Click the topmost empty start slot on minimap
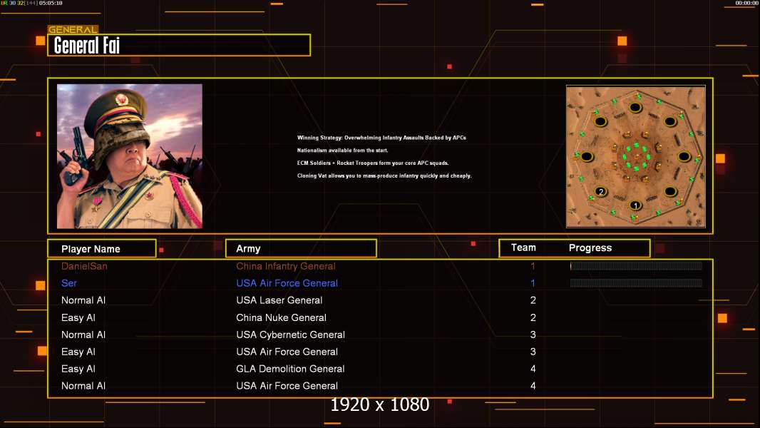 click(635, 107)
